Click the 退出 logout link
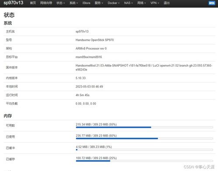Screen dimensions: 218x171 (x=166, y=3)
